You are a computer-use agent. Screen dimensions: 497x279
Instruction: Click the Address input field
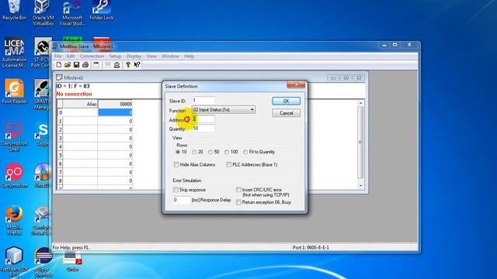click(203, 119)
